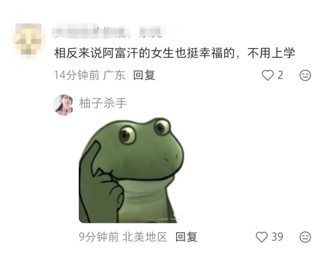Click the unamused face icon on first comment
The image size is (330, 254).
305,75
